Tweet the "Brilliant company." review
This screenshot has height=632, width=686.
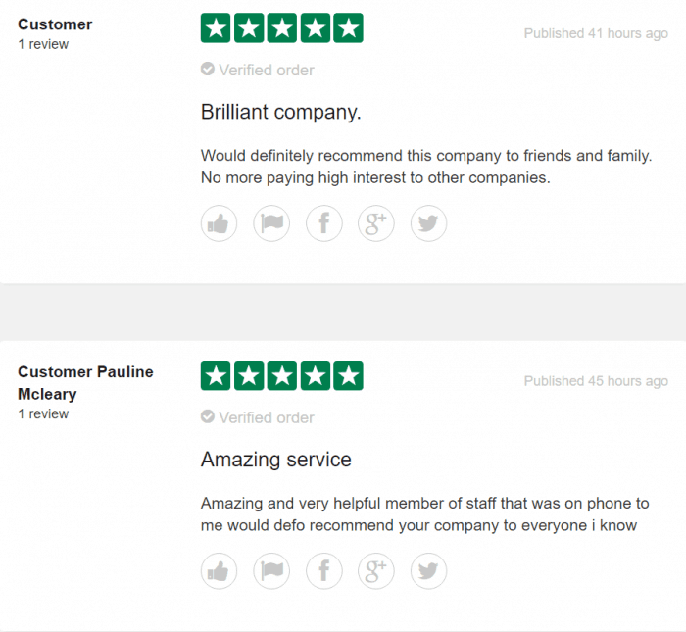(428, 223)
